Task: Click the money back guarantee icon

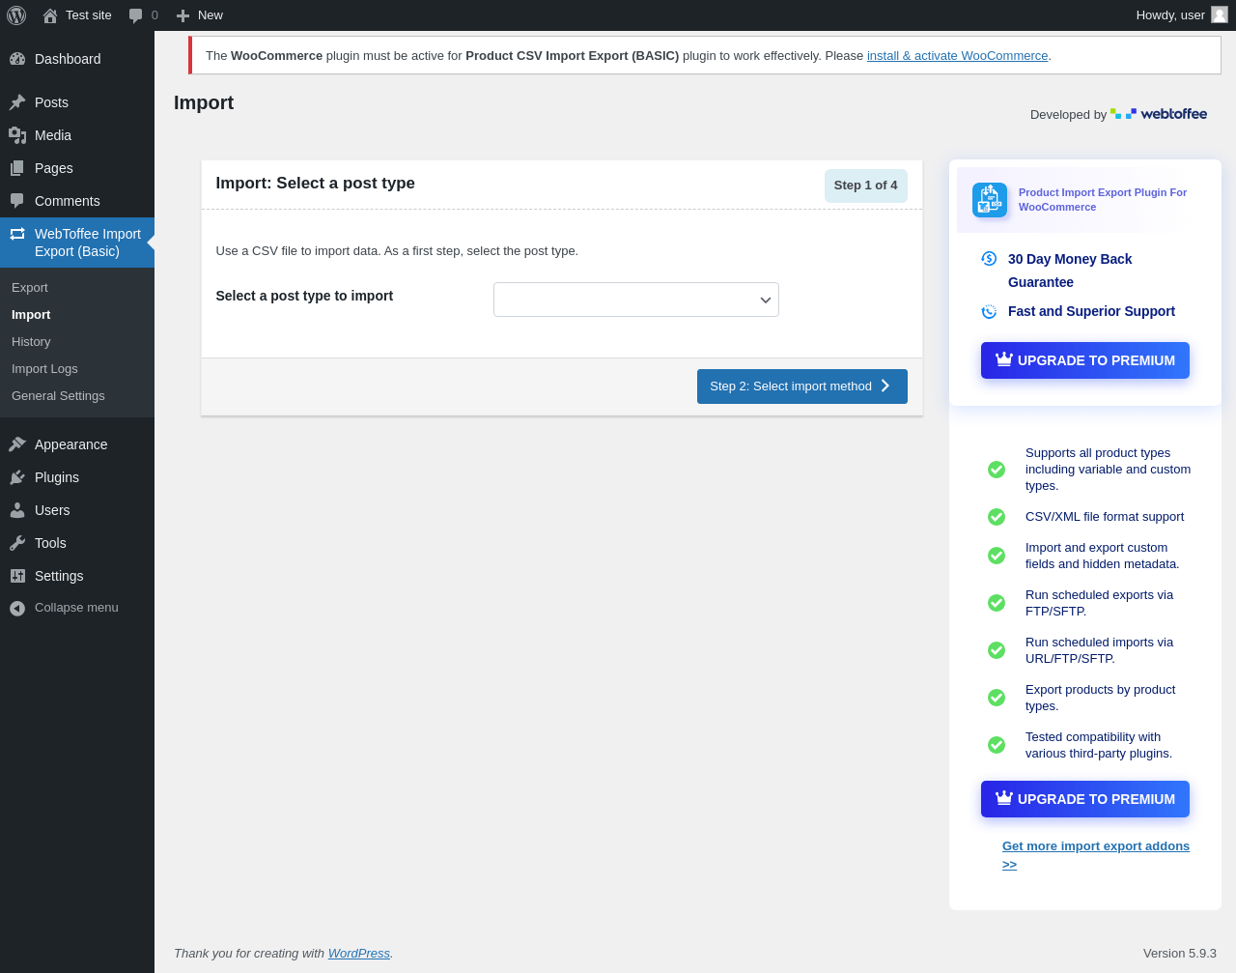Action: coord(989,258)
